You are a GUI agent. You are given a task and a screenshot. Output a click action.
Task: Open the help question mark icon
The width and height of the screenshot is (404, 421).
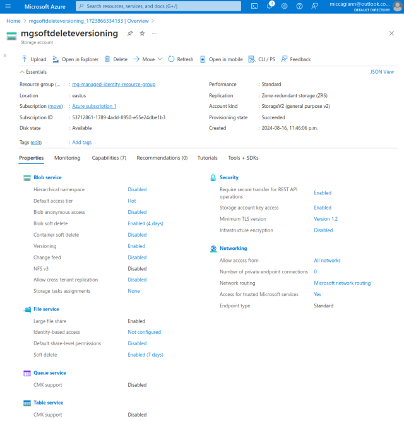tap(299, 6)
